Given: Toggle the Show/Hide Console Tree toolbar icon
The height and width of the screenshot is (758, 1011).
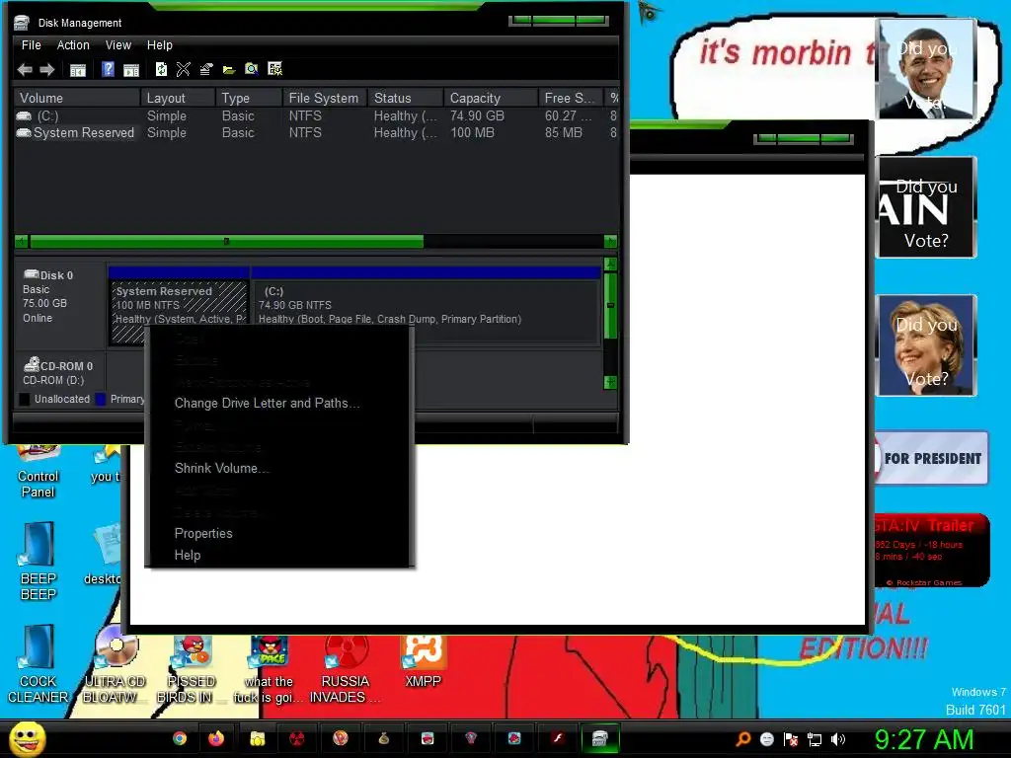Looking at the screenshot, I should point(77,70).
